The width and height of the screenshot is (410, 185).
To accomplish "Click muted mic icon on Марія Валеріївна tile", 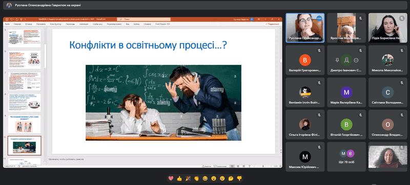I will pos(360,83).
